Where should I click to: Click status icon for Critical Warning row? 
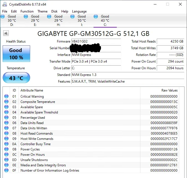(6, 96)
